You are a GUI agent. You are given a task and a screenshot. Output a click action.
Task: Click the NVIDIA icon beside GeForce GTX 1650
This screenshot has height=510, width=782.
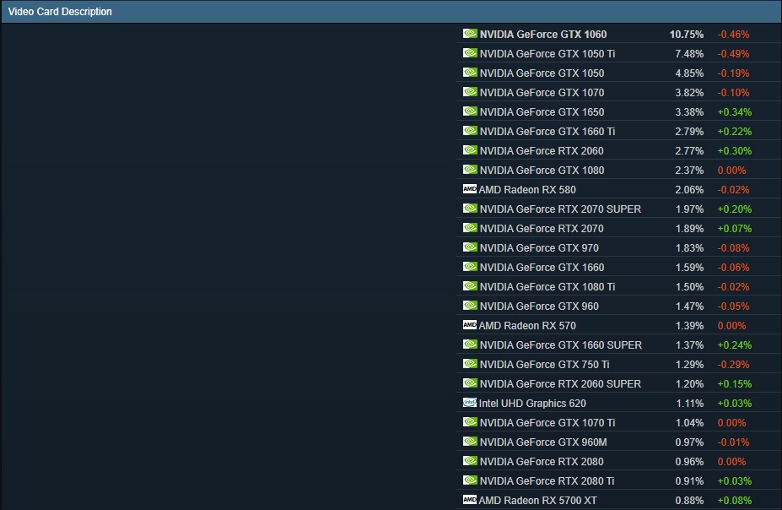pyautogui.click(x=470, y=111)
